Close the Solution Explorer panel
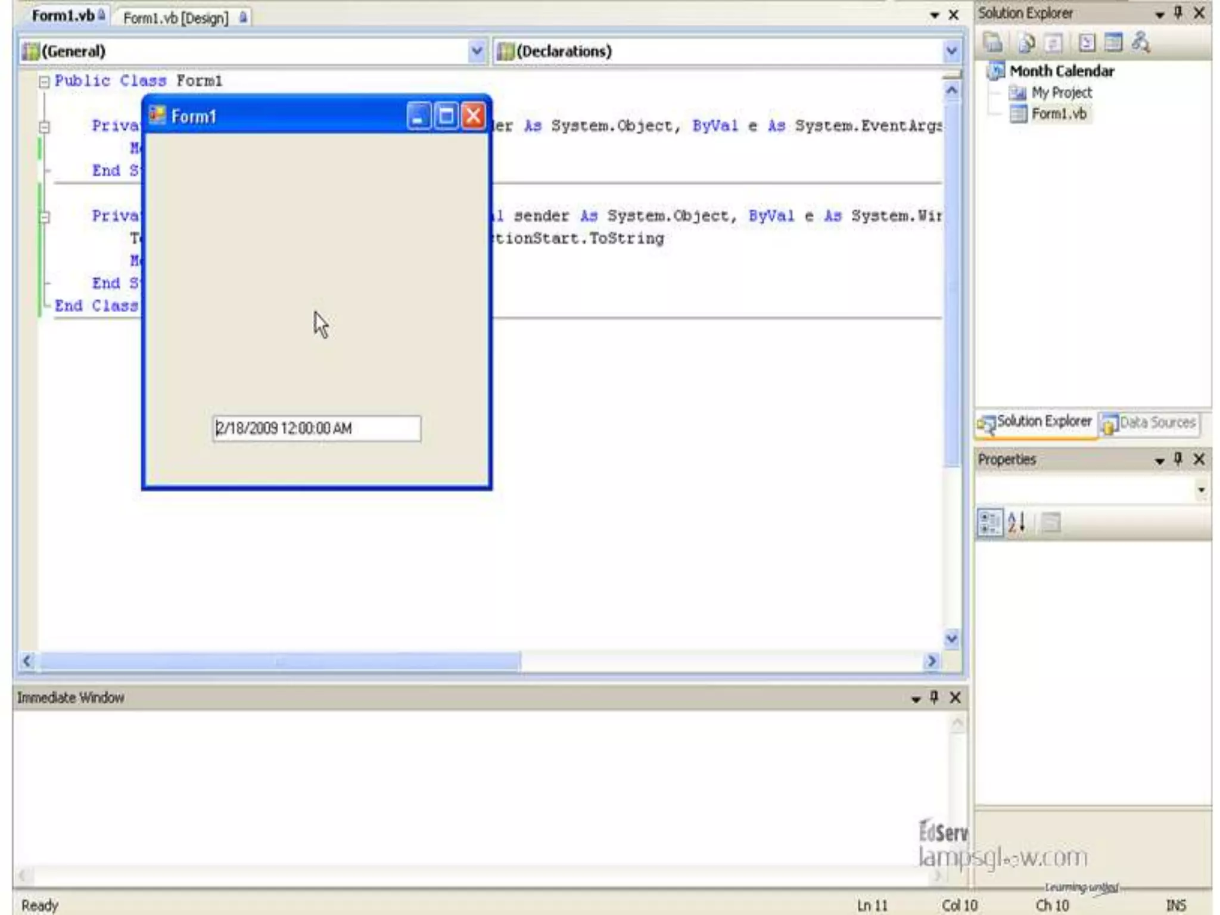The height and width of the screenshot is (915, 1220). click(1199, 14)
